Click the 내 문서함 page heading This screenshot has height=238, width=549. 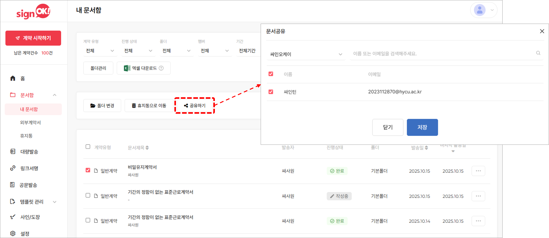point(89,10)
